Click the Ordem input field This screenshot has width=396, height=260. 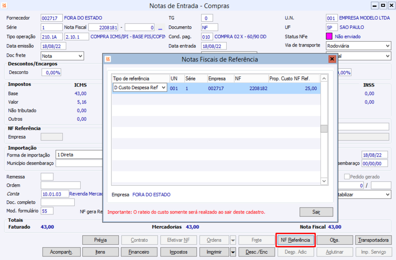(x=60, y=185)
